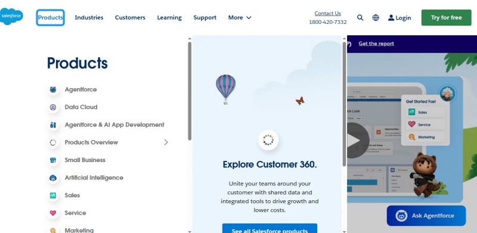Select Agentforce & AI App Development entry

(x=114, y=125)
